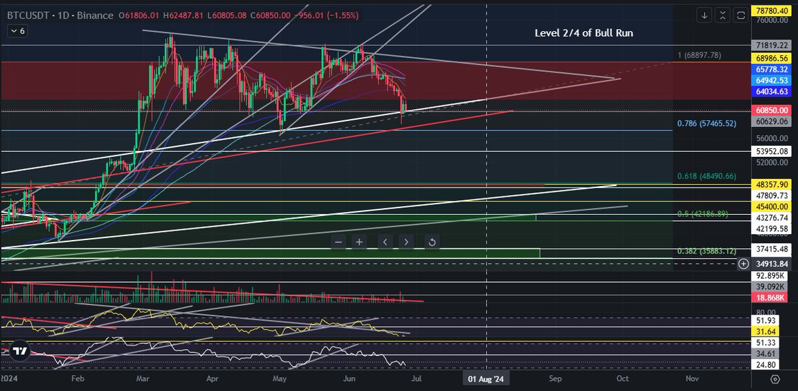Click the 01 Aug '24 date label
Screen dimensions: 798x391
click(485, 378)
